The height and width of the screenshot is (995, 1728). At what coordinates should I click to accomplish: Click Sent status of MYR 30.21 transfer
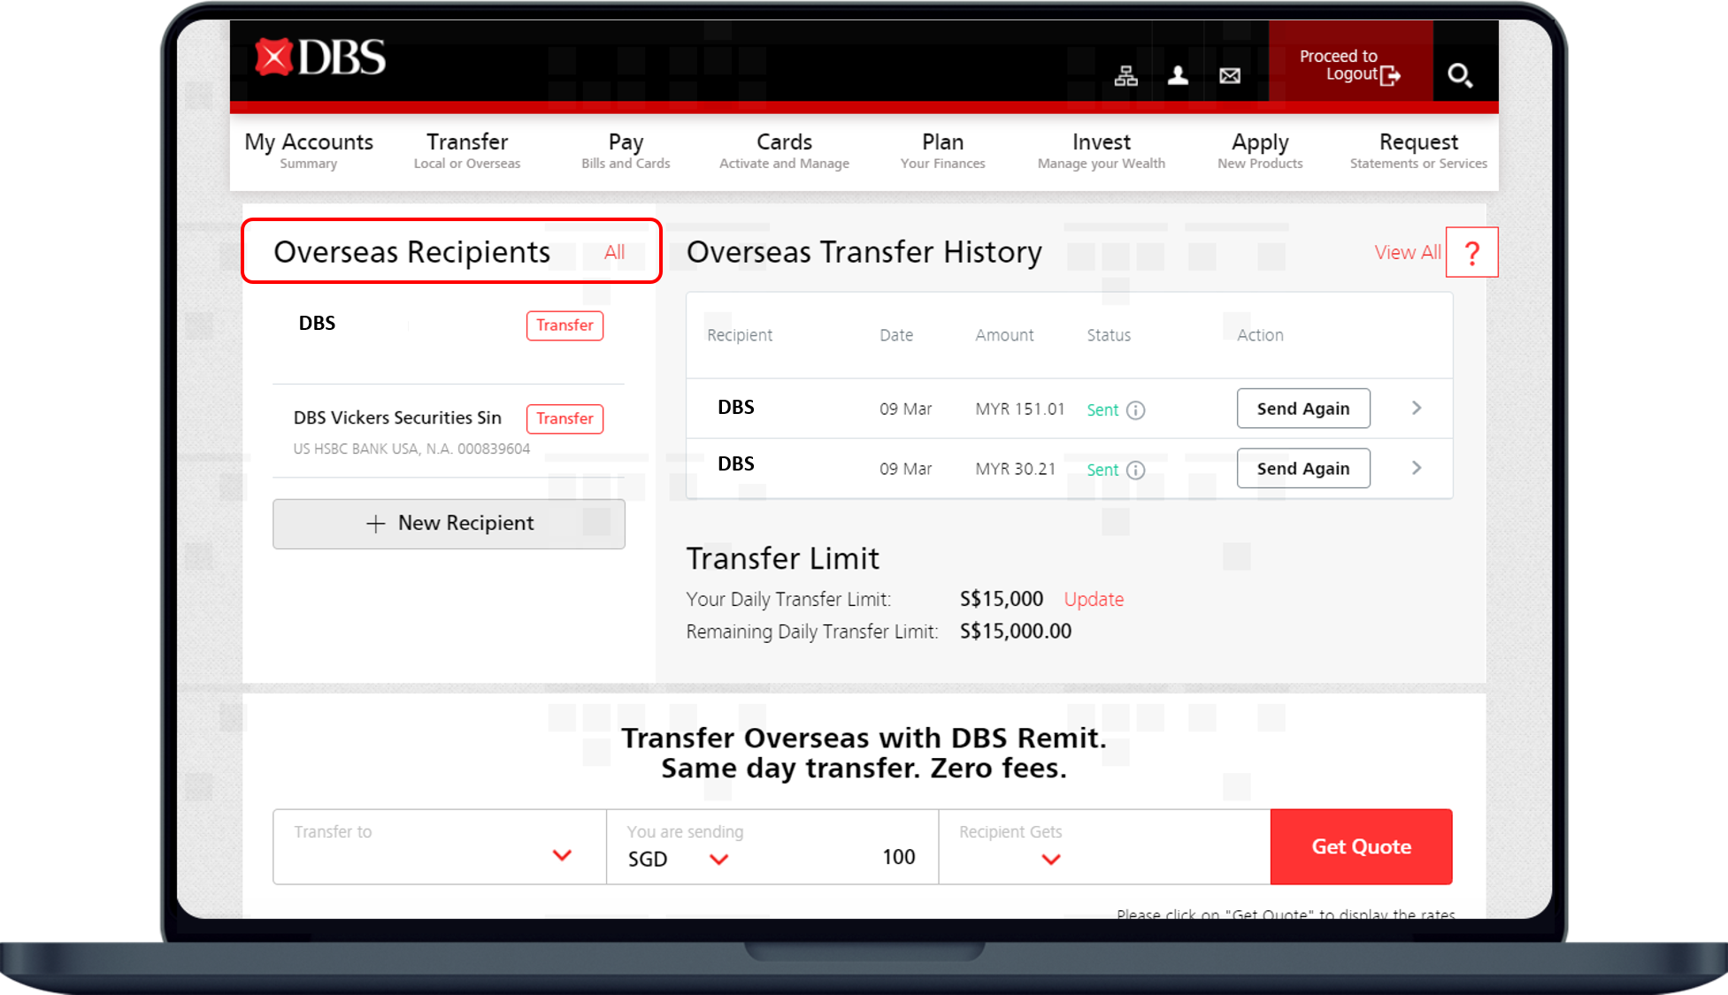coord(1102,470)
